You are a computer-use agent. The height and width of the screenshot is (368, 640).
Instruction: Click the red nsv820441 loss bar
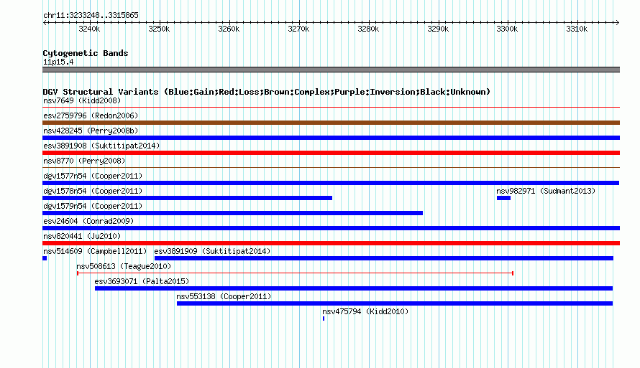[x=331, y=243]
